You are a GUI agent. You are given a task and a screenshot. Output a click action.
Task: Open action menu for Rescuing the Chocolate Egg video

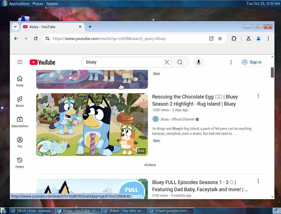[258, 96]
